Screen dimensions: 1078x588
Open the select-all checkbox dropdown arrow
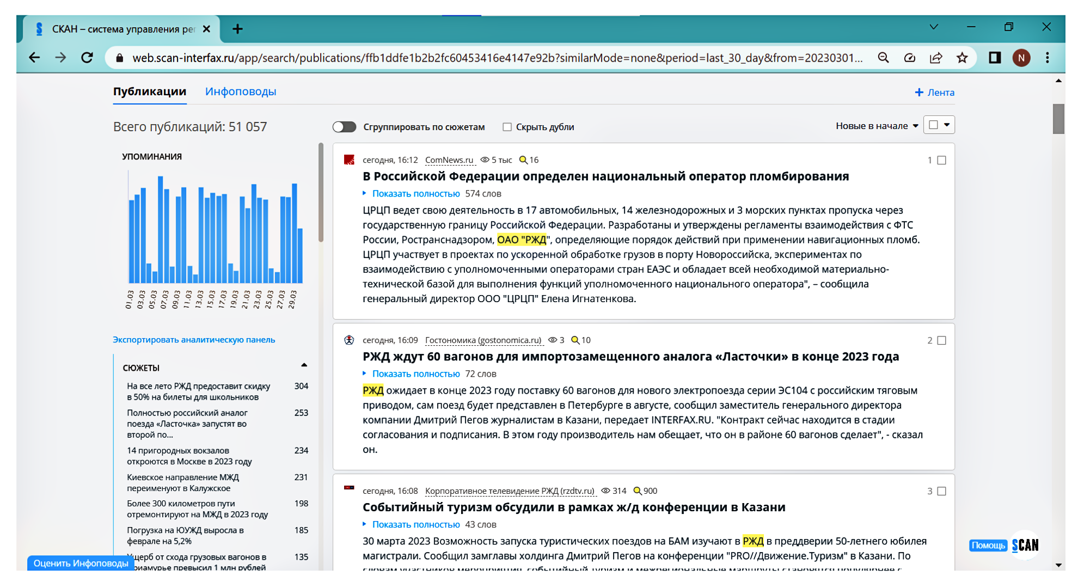[x=947, y=125]
